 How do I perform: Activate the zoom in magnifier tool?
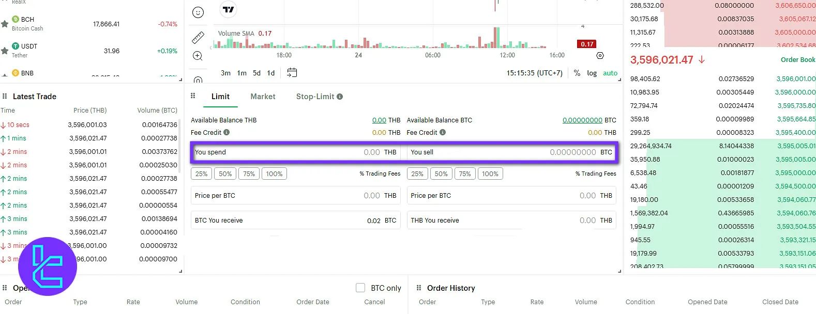[198, 56]
